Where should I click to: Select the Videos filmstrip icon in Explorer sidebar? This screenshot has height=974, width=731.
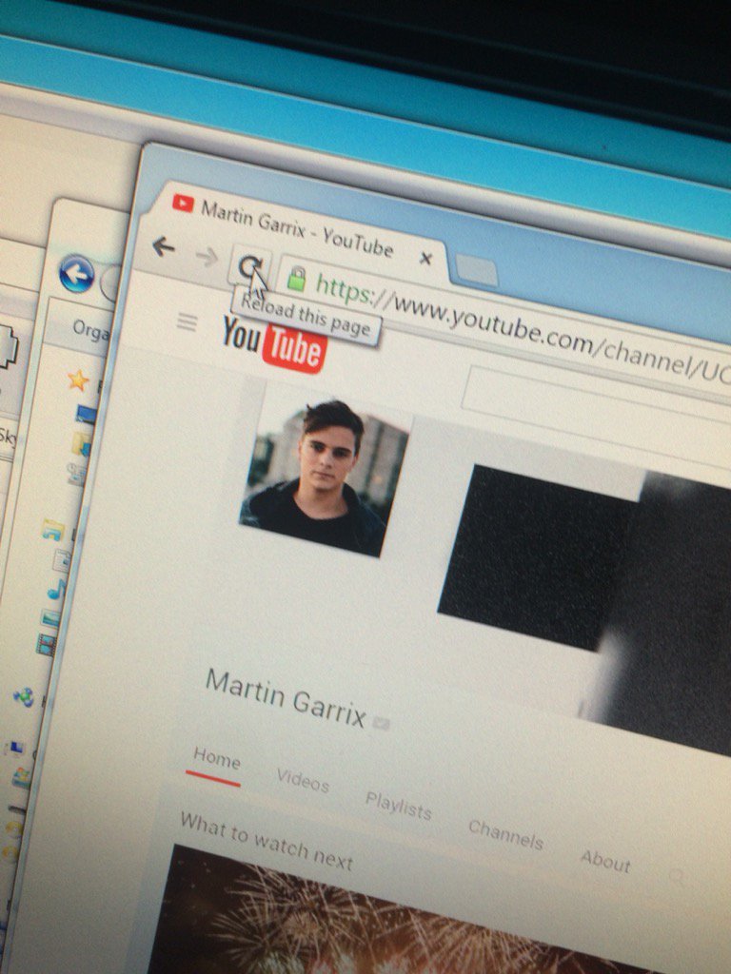[x=46, y=645]
